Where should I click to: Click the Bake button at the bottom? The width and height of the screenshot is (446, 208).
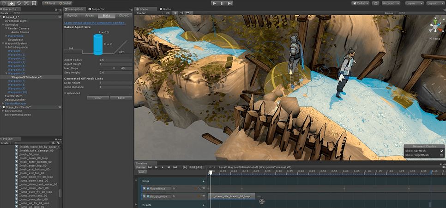tap(121, 98)
